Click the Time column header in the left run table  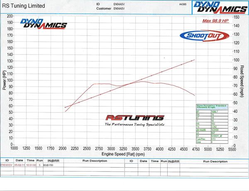click(30, 160)
